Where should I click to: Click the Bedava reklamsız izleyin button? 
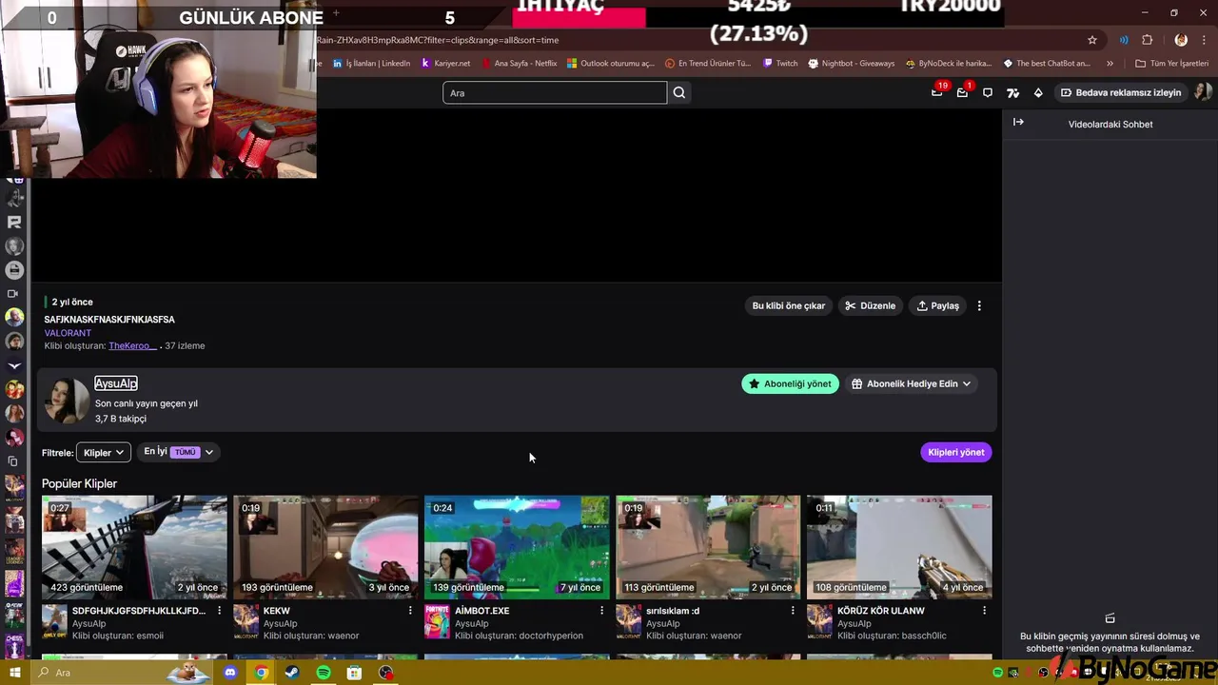(x=1120, y=92)
